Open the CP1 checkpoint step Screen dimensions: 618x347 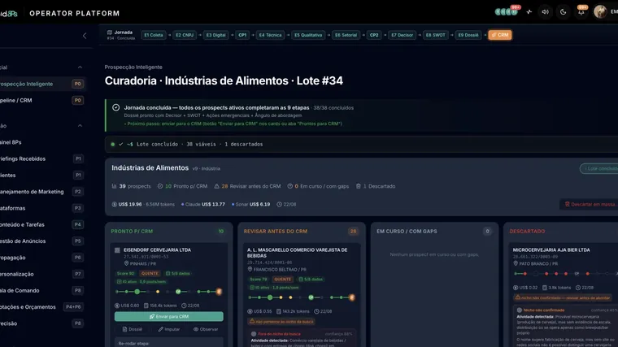[242, 35]
